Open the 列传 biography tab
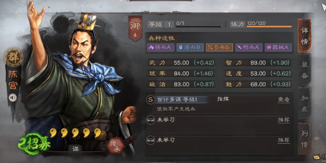Image resolution: width=326 pixels, height=163 pixels. click(304, 139)
